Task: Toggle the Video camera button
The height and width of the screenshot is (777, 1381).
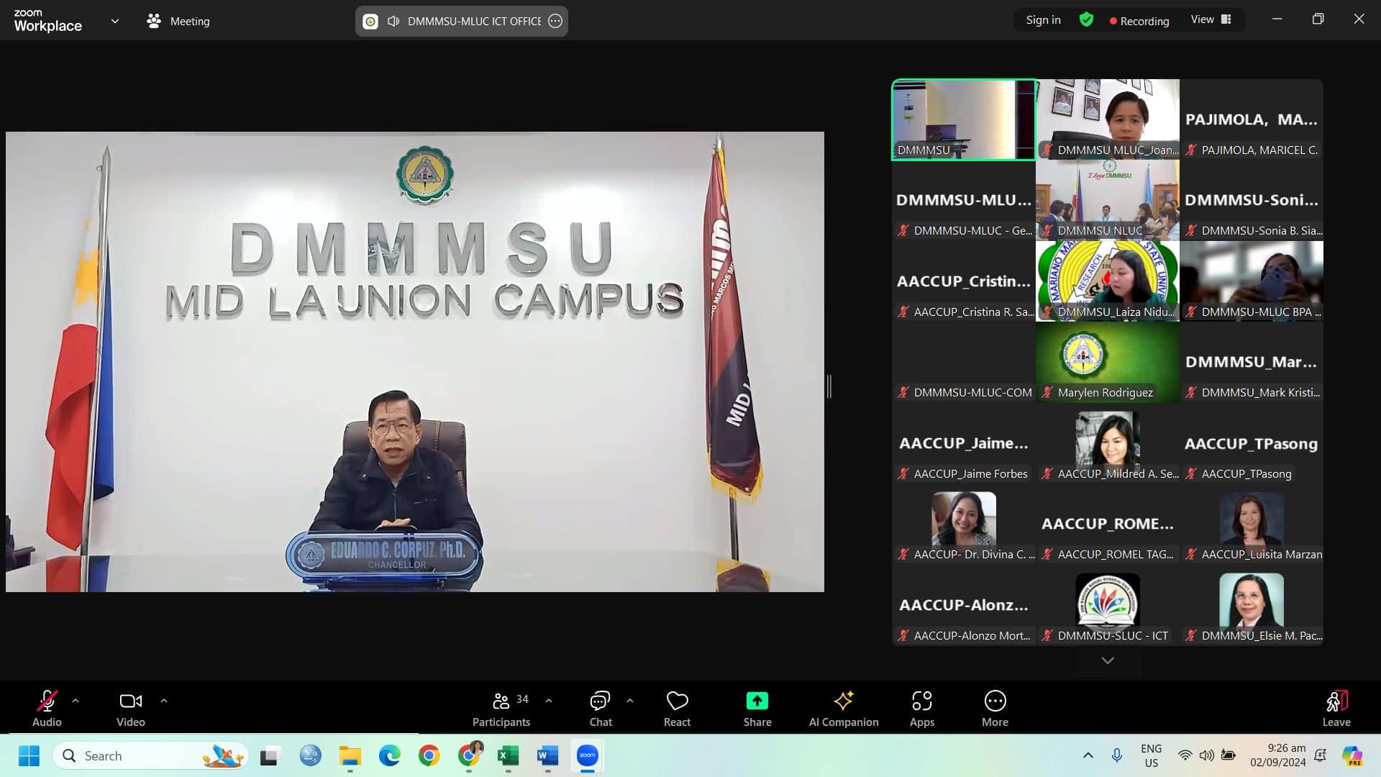Action: click(130, 708)
